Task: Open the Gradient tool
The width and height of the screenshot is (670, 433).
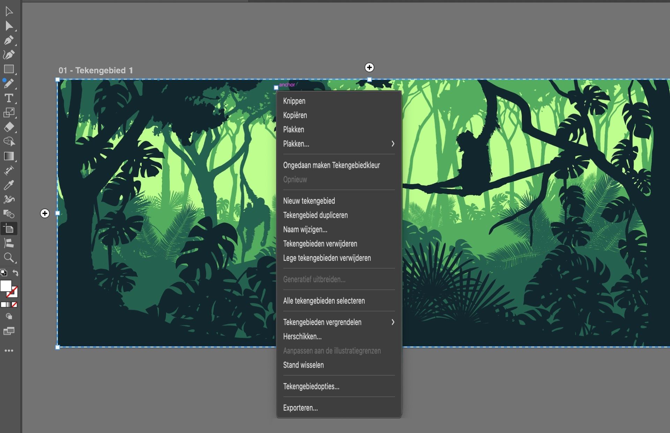Action: 9,156
